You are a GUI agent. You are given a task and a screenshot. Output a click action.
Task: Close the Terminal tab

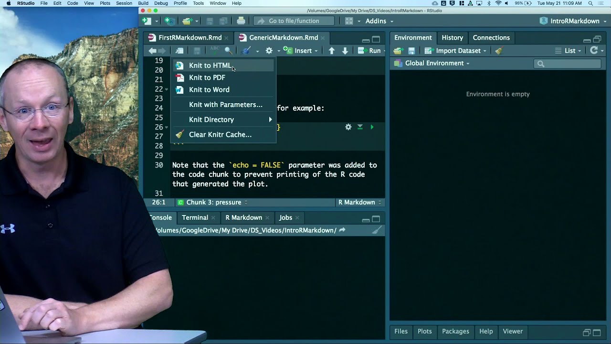pos(214,218)
